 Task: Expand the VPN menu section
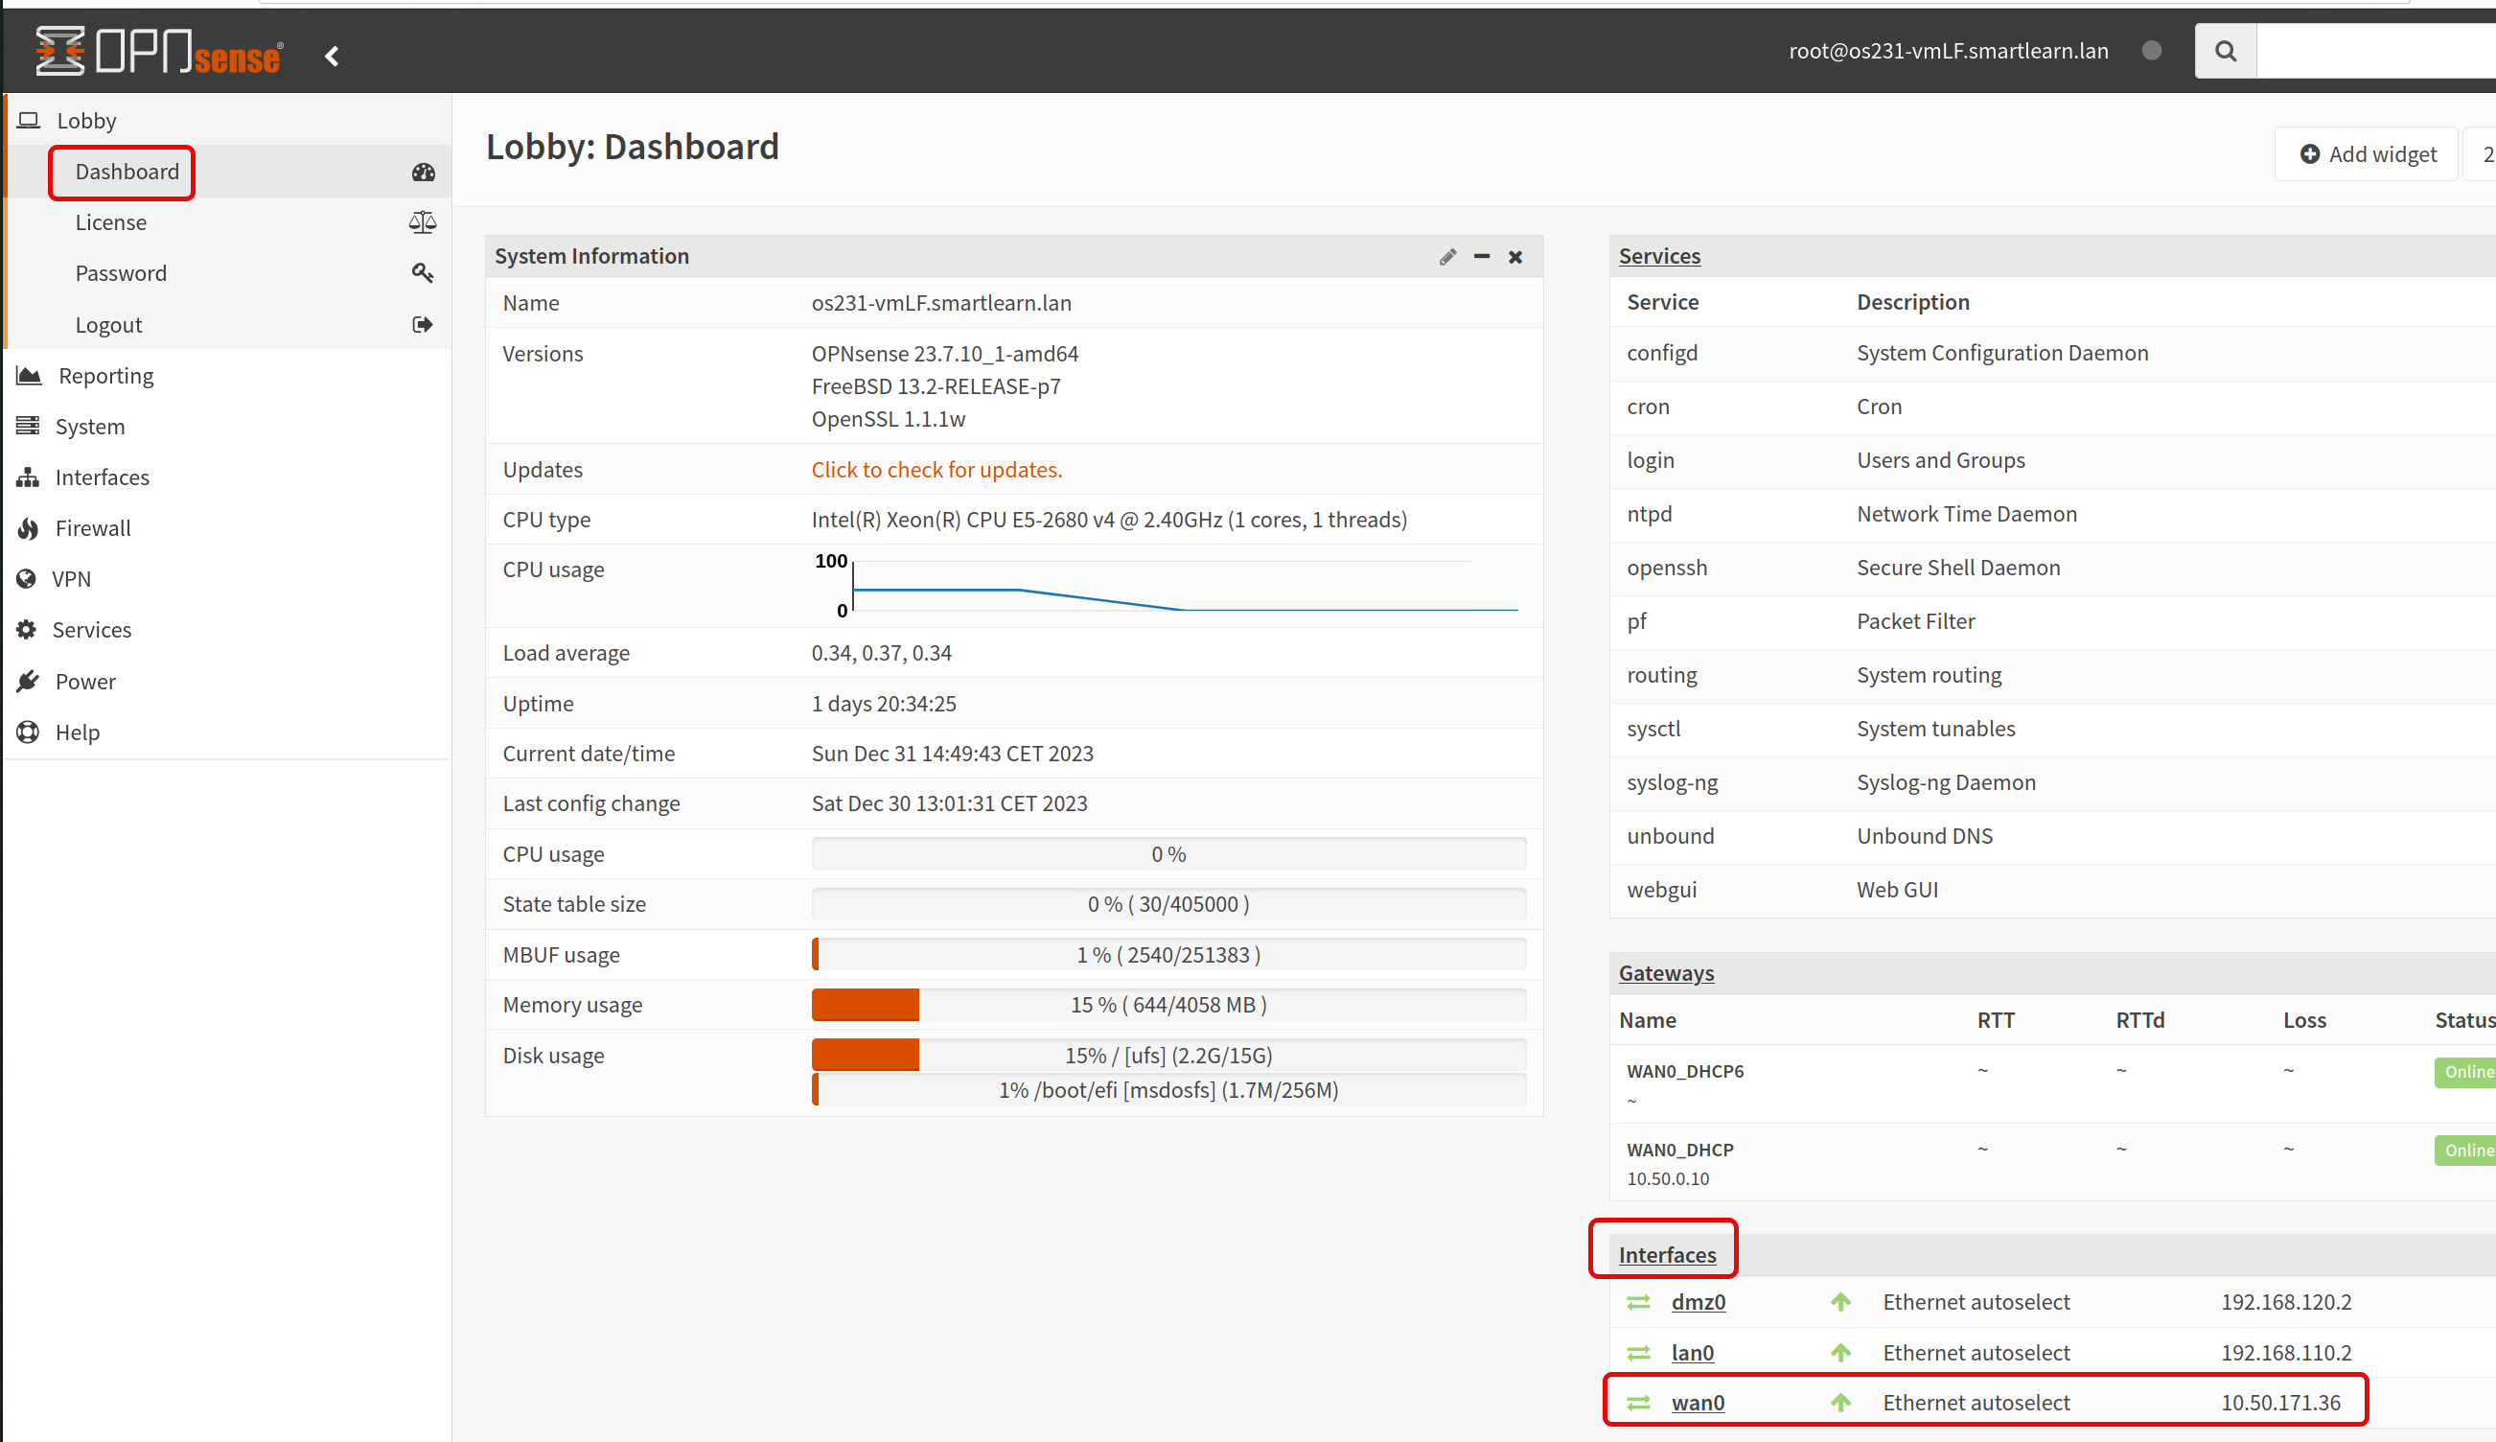[71, 579]
